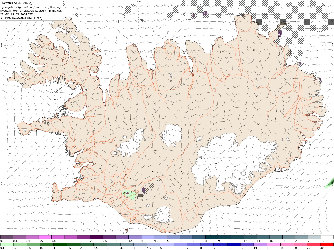Click the slate blue 6 swatch in snow legend

pyautogui.click(x=186, y=237)
